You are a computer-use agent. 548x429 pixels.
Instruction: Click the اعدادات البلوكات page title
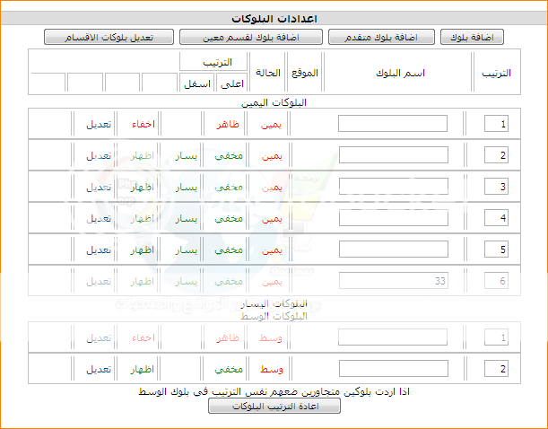274,19
